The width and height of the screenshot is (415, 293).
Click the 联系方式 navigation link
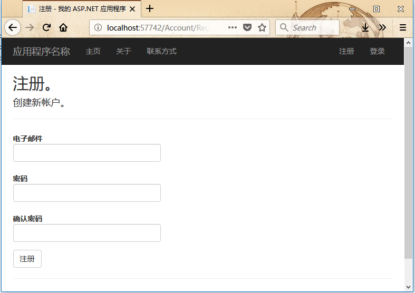point(161,51)
